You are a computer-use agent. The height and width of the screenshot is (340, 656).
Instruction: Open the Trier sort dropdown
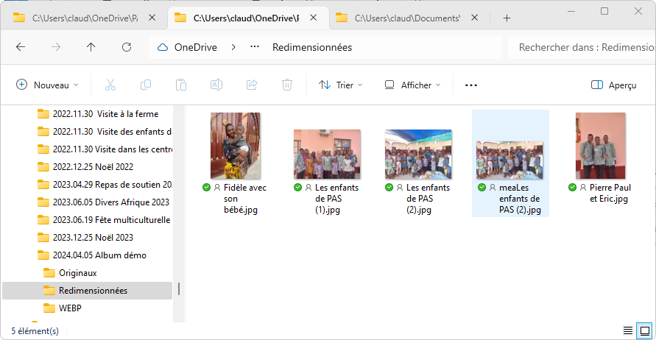(340, 85)
